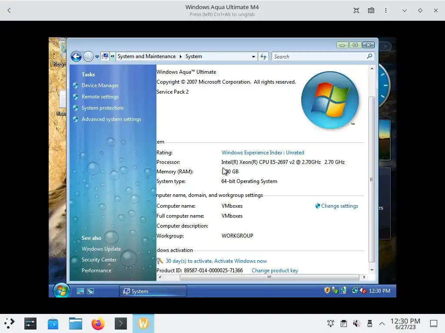Open Remote settings task link

(x=100, y=97)
